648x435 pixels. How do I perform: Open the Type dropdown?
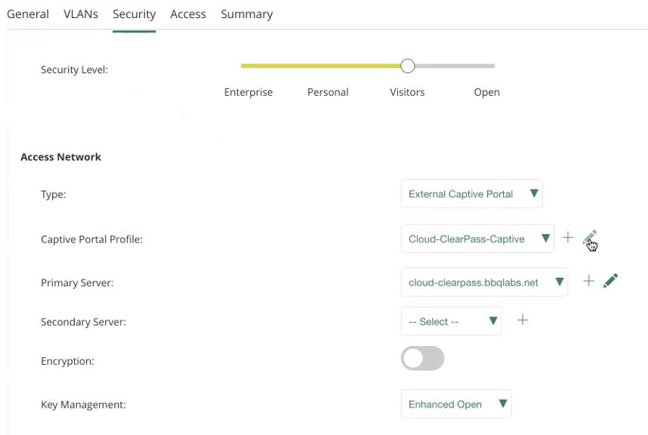471,194
